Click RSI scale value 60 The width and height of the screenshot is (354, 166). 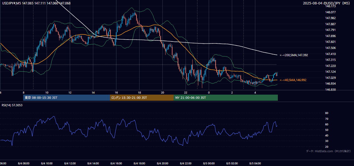click(327, 124)
